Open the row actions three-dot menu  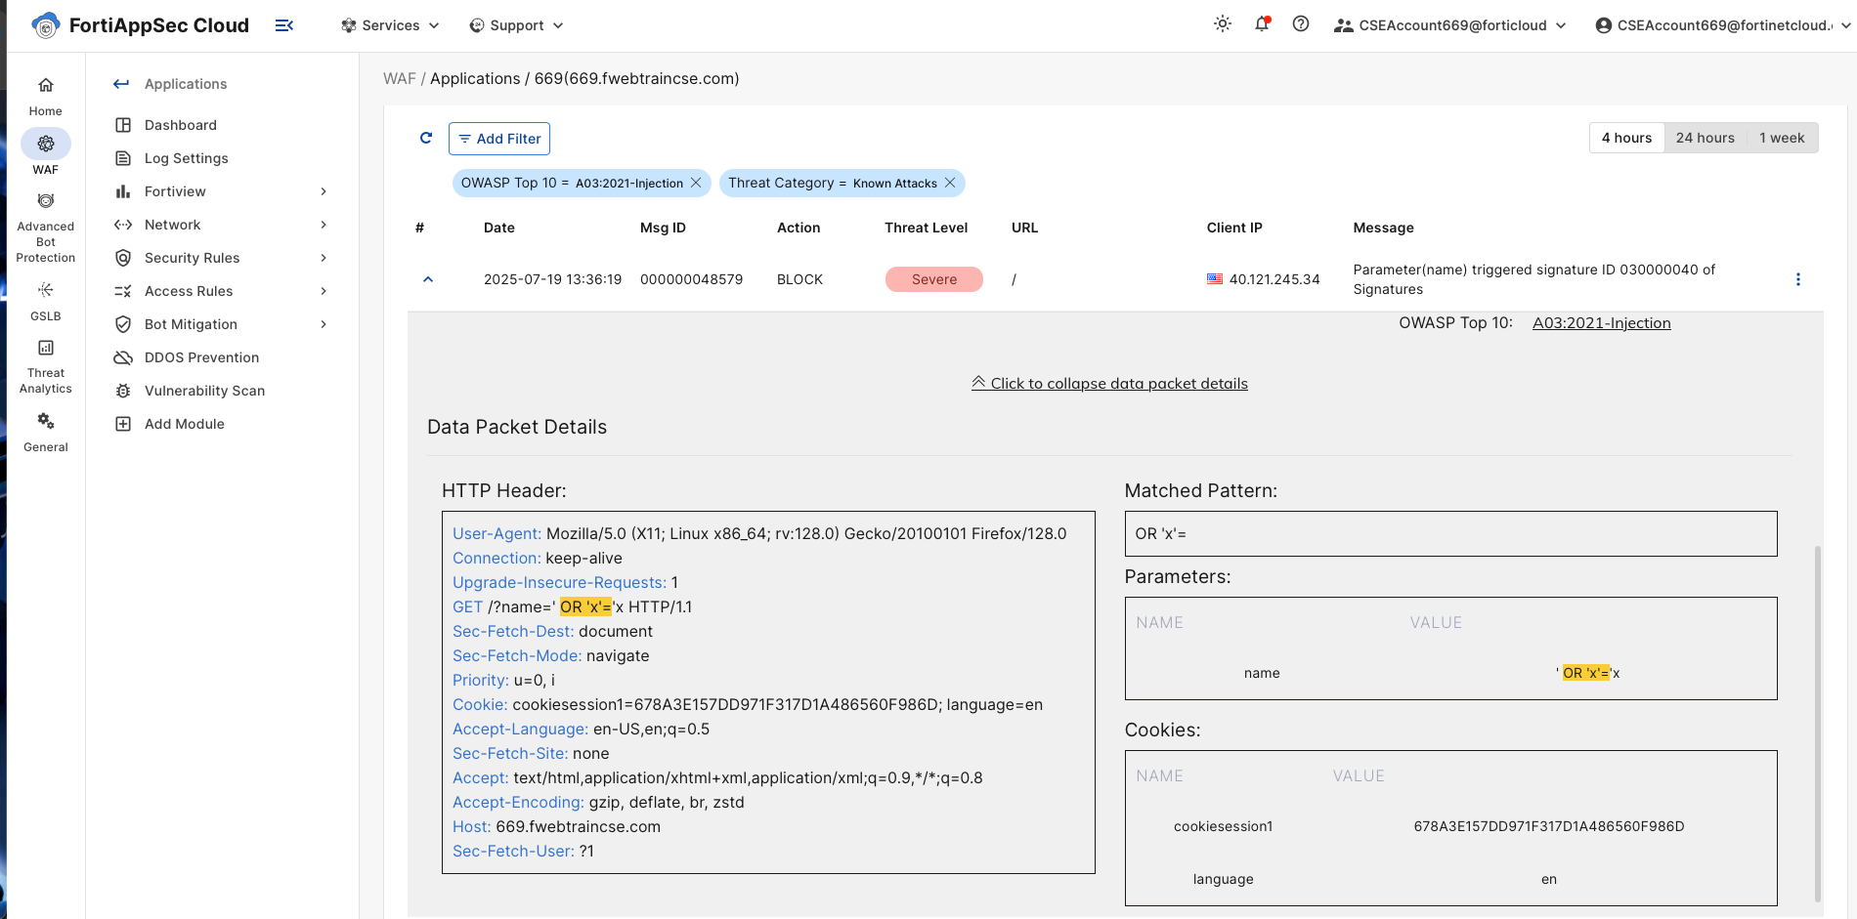click(x=1798, y=279)
